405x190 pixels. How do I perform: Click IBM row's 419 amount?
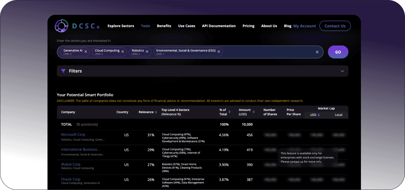tap(250, 150)
